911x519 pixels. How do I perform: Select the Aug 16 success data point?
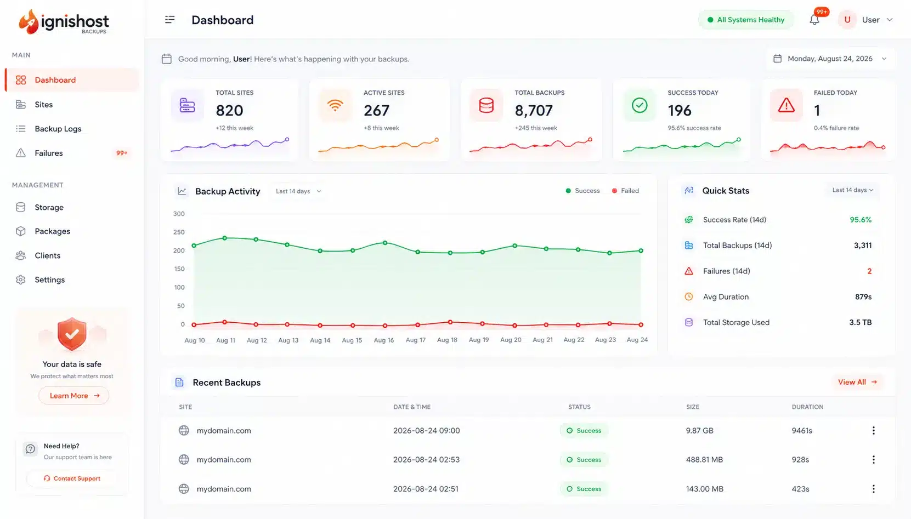(x=385, y=242)
